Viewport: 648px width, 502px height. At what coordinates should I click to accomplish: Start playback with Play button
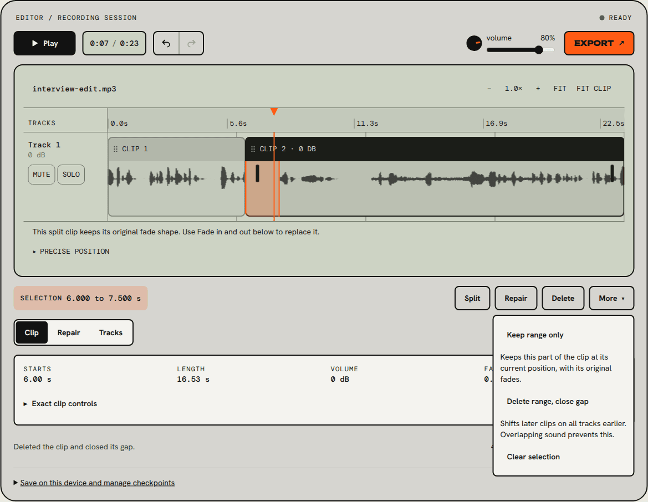[x=45, y=43]
